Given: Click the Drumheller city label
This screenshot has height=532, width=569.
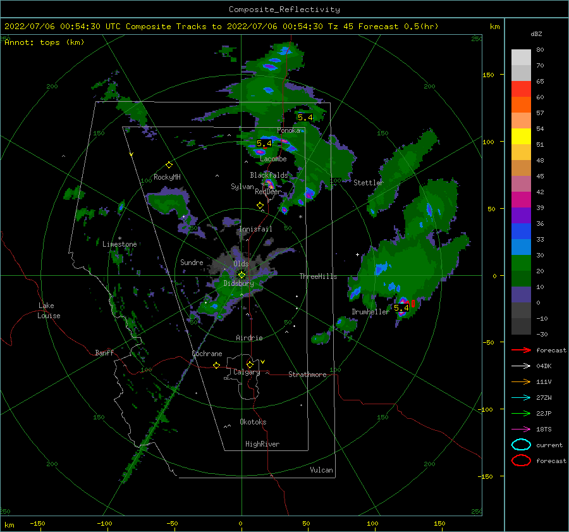Looking at the screenshot, I should coord(370,312).
